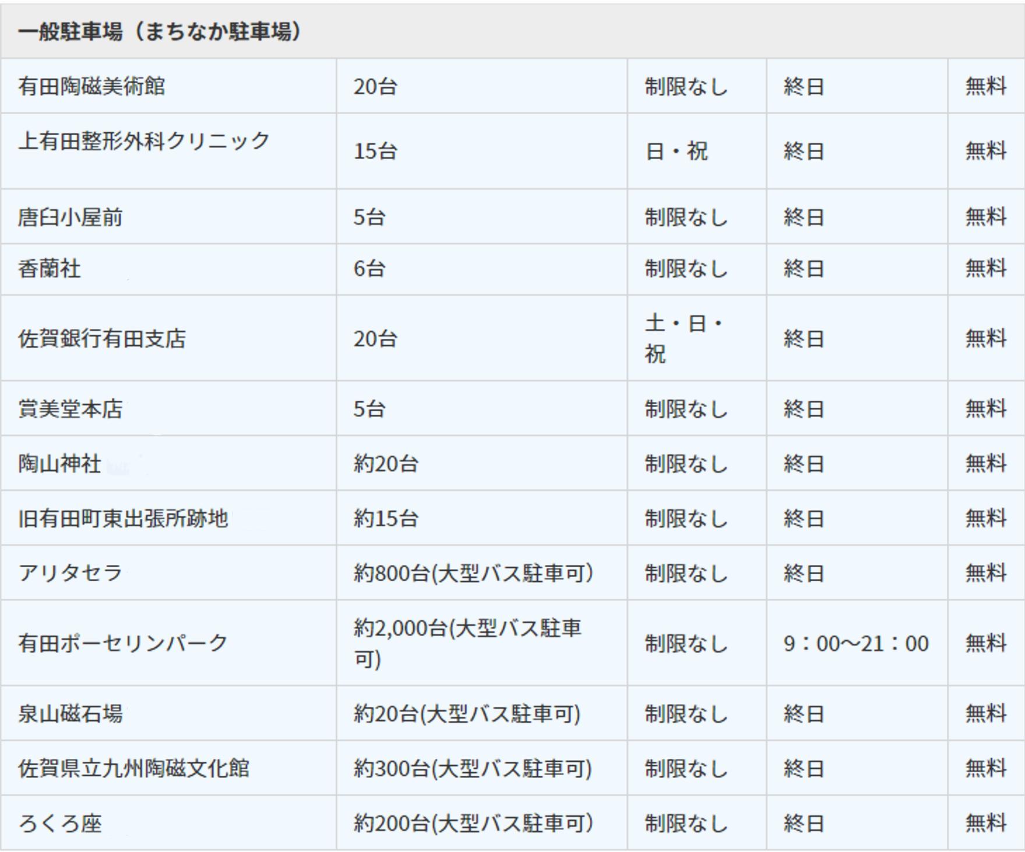Click 制限なし in the 旧有田町東出張所跡地 row
The image size is (1025, 852).
point(686,518)
